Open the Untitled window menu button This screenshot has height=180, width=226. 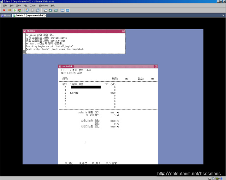point(25,31)
